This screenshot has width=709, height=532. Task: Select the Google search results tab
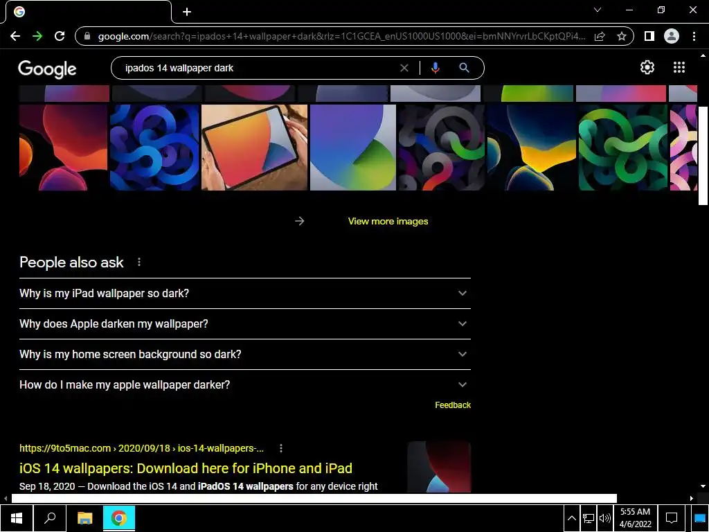pyautogui.click(x=89, y=12)
